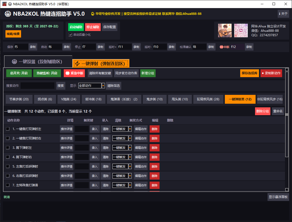Select the 鬼步类 (10) category tab
The height and width of the screenshot is (222, 292).
[x=154, y=99]
